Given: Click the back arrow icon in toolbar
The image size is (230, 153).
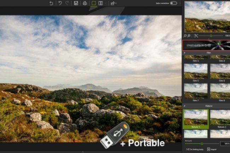Looking at the screenshot, I should [51, 3].
